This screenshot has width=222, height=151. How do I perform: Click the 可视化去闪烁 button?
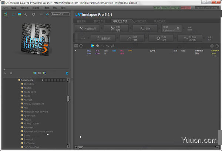pos(190,38)
